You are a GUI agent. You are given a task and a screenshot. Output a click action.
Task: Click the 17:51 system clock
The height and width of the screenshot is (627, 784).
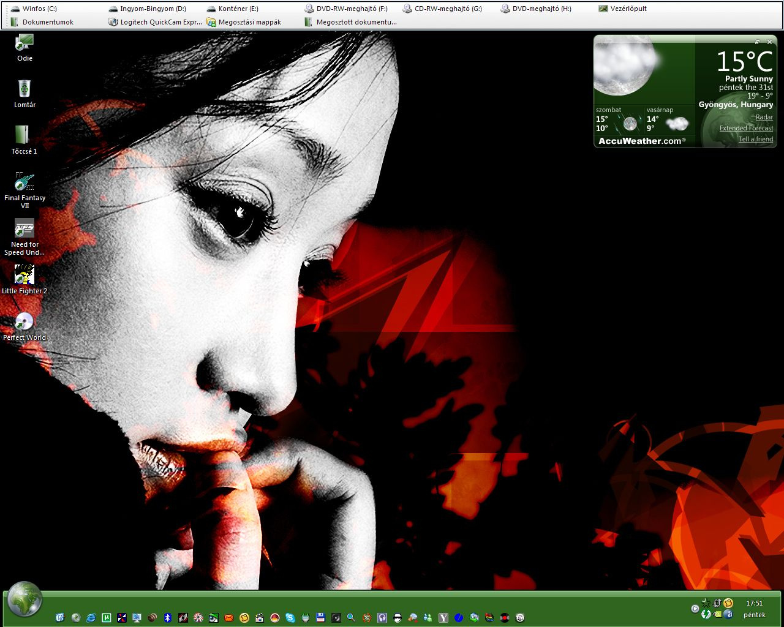tap(755, 603)
